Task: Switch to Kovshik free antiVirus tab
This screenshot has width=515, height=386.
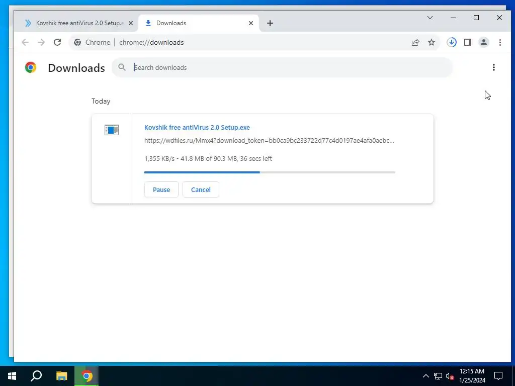Action: [76, 23]
